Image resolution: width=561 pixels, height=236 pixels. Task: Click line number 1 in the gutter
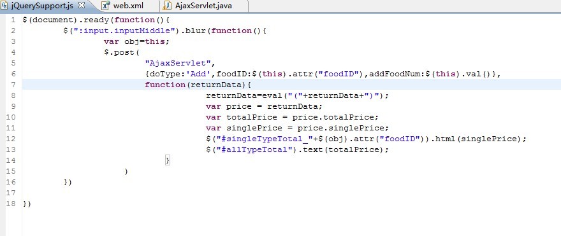[x=13, y=20]
